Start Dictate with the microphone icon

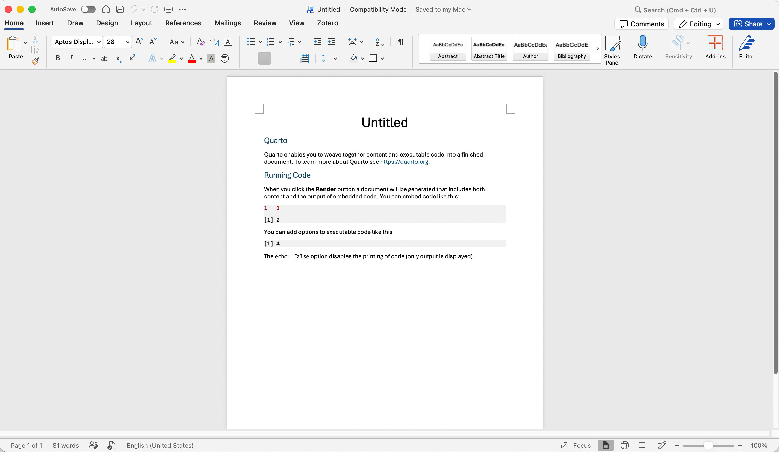click(x=643, y=47)
